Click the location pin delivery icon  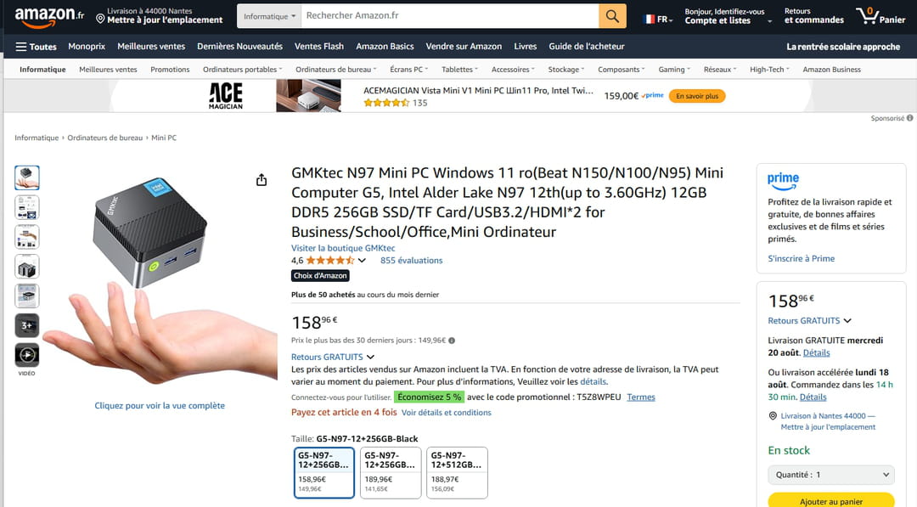100,20
